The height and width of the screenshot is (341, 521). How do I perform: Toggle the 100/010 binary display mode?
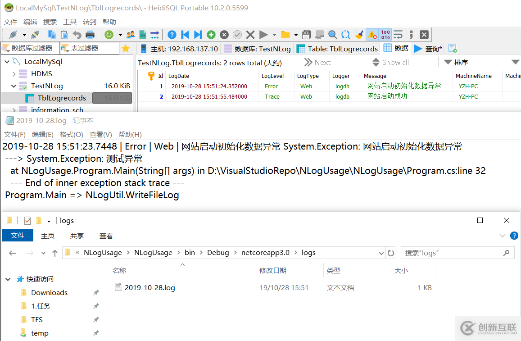tap(385, 35)
